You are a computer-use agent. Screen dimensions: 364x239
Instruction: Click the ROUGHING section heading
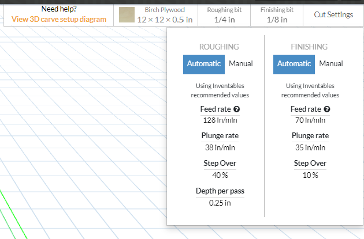pos(219,47)
